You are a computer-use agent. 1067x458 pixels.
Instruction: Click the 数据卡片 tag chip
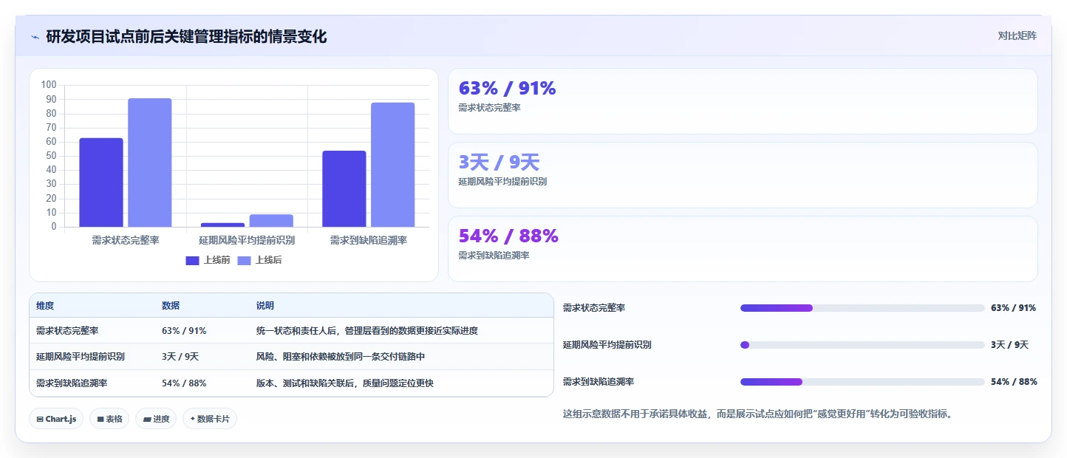tap(210, 419)
